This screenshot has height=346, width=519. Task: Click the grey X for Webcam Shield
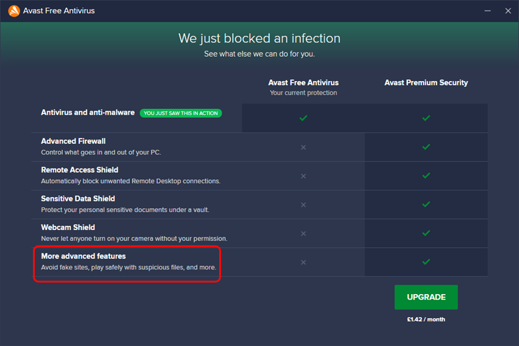[303, 233]
